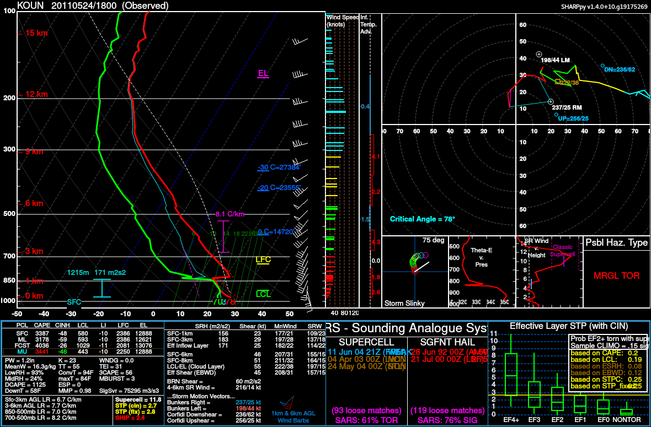Click the magenta 8.1 C/km lapse rate bracket
This screenshot has height=427, width=651.
[223, 236]
